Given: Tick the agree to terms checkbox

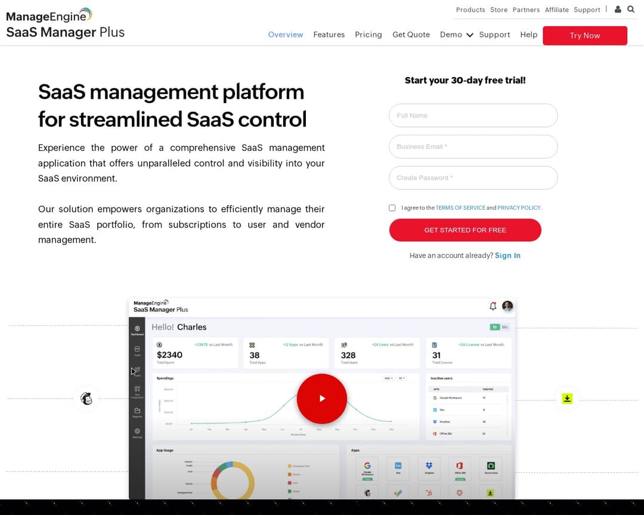Looking at the screenshot, I should (x=392, y=208).
